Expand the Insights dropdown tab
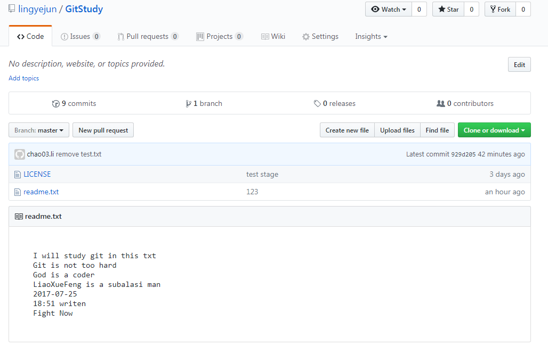The height and width of the screenshot is (346, 548). tap(371, 37)
